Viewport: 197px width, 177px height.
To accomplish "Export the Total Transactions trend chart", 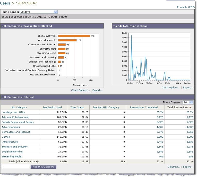I will (188, 87).
